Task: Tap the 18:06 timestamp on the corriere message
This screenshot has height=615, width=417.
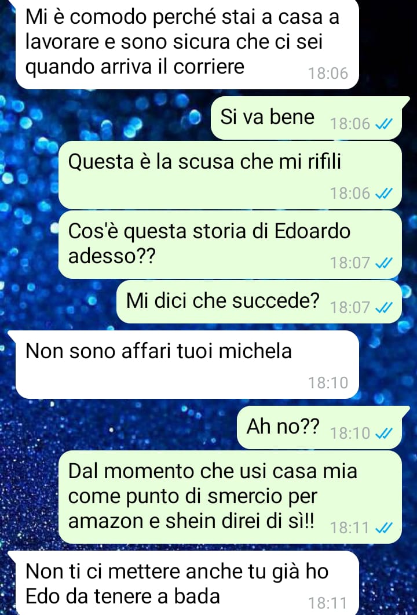Action: pos(328,74)
